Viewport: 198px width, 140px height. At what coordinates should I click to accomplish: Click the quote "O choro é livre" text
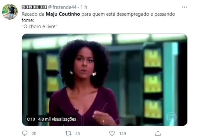point(39,27)
